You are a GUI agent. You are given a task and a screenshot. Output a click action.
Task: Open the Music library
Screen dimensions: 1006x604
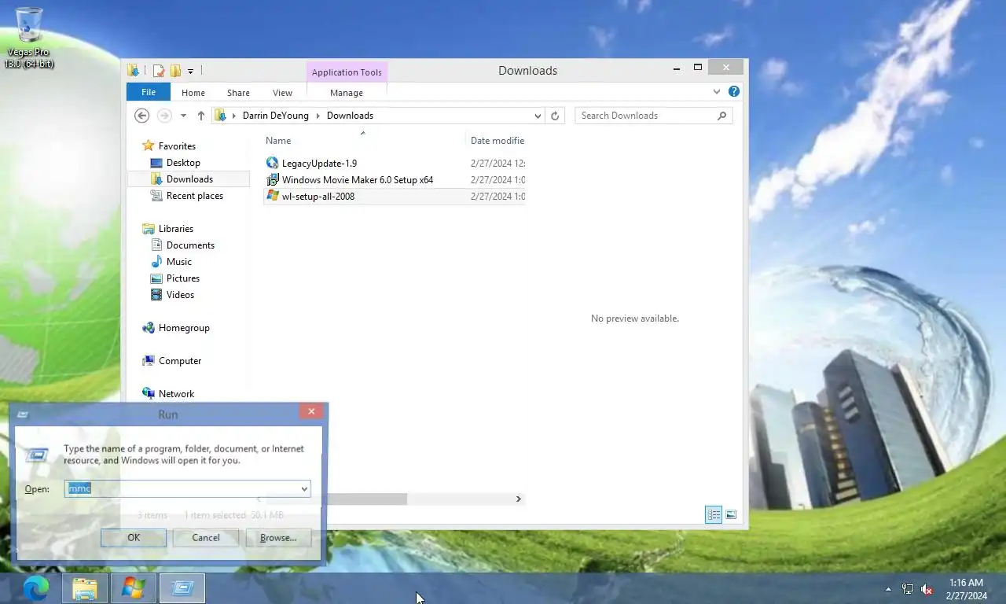point(179,262)
